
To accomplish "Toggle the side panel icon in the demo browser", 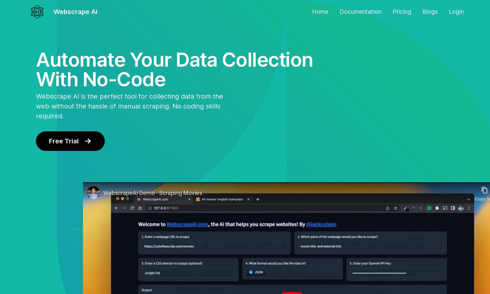I will tap(453, 208).
